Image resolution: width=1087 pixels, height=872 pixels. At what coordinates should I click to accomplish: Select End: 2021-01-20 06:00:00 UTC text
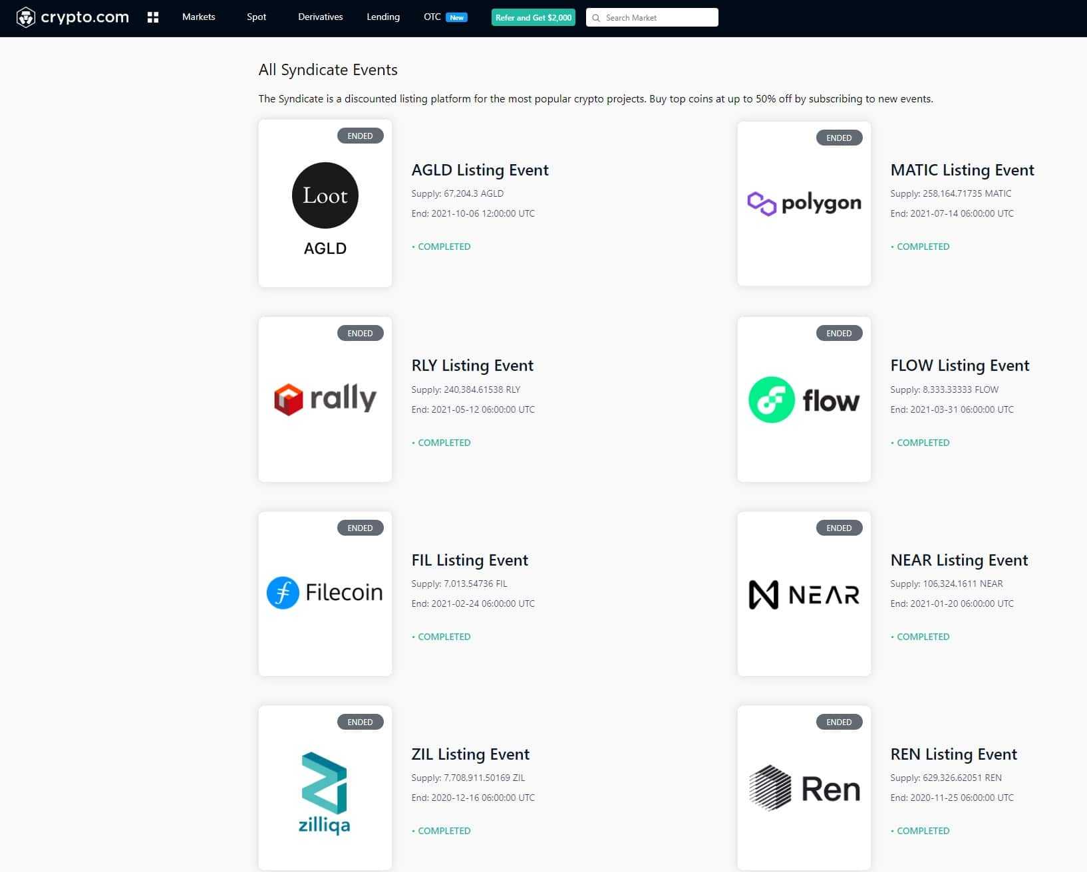pos(952,603)
